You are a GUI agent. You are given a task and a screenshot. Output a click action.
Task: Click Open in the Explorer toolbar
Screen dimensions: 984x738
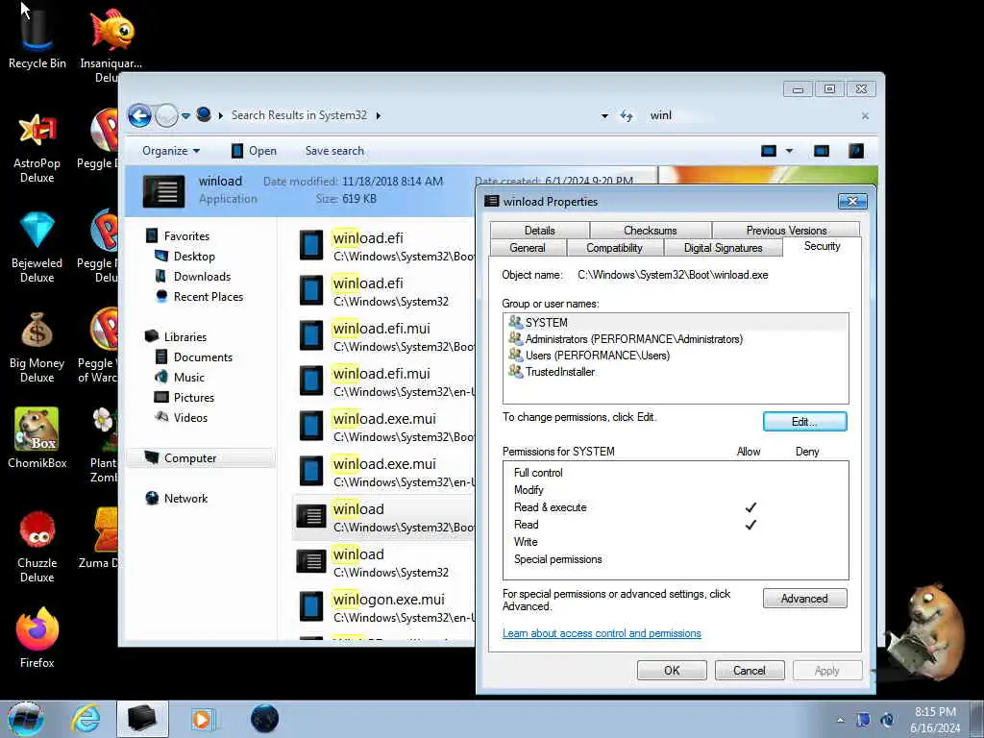[254, 151]
